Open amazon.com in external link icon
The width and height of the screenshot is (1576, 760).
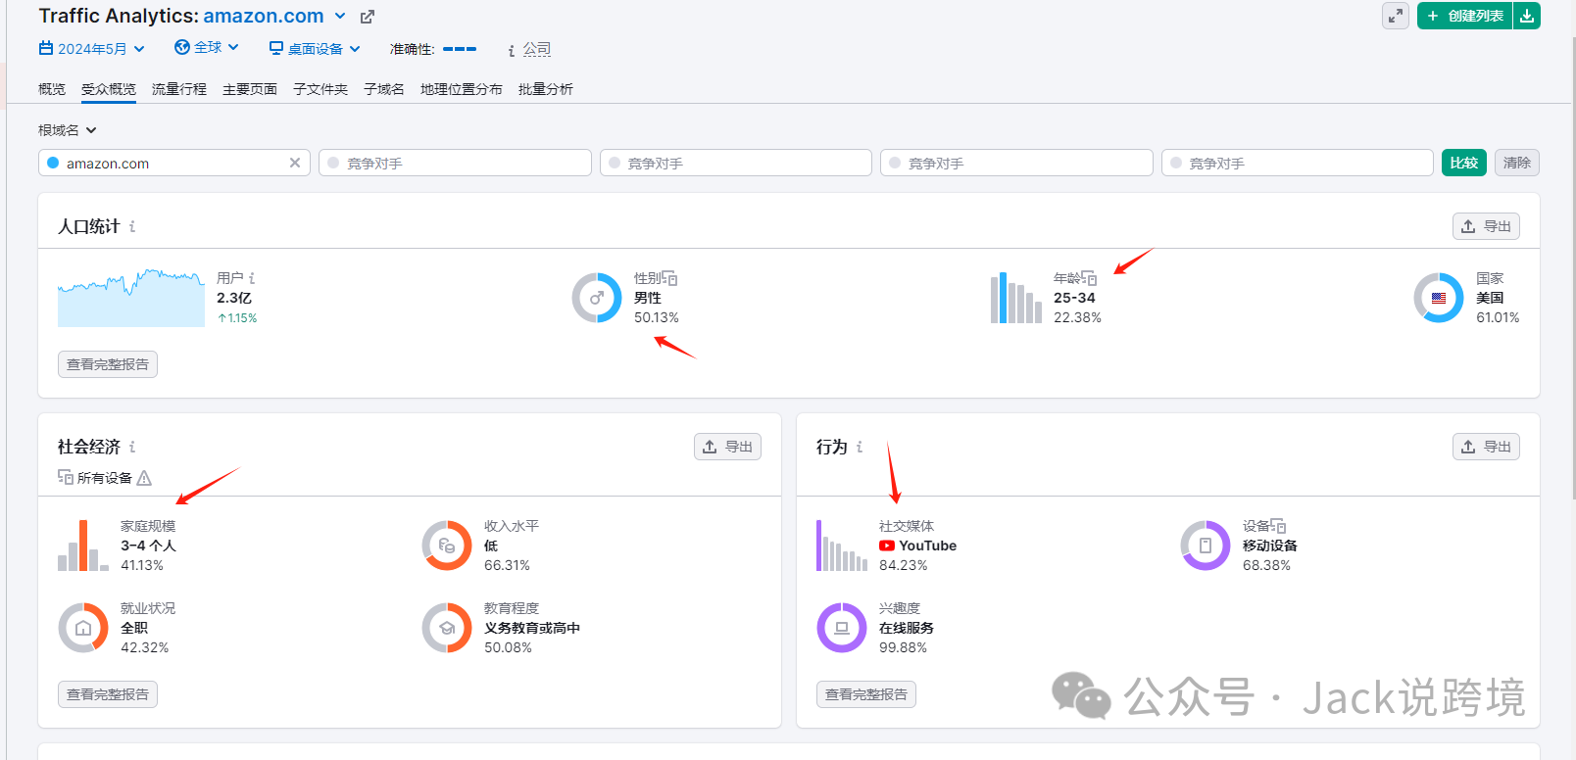pos(368,17)
